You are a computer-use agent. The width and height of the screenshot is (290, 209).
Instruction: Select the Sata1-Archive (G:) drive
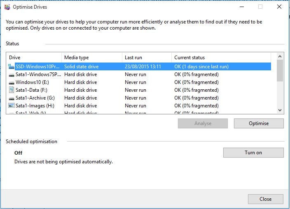click(x=140, y=98)
